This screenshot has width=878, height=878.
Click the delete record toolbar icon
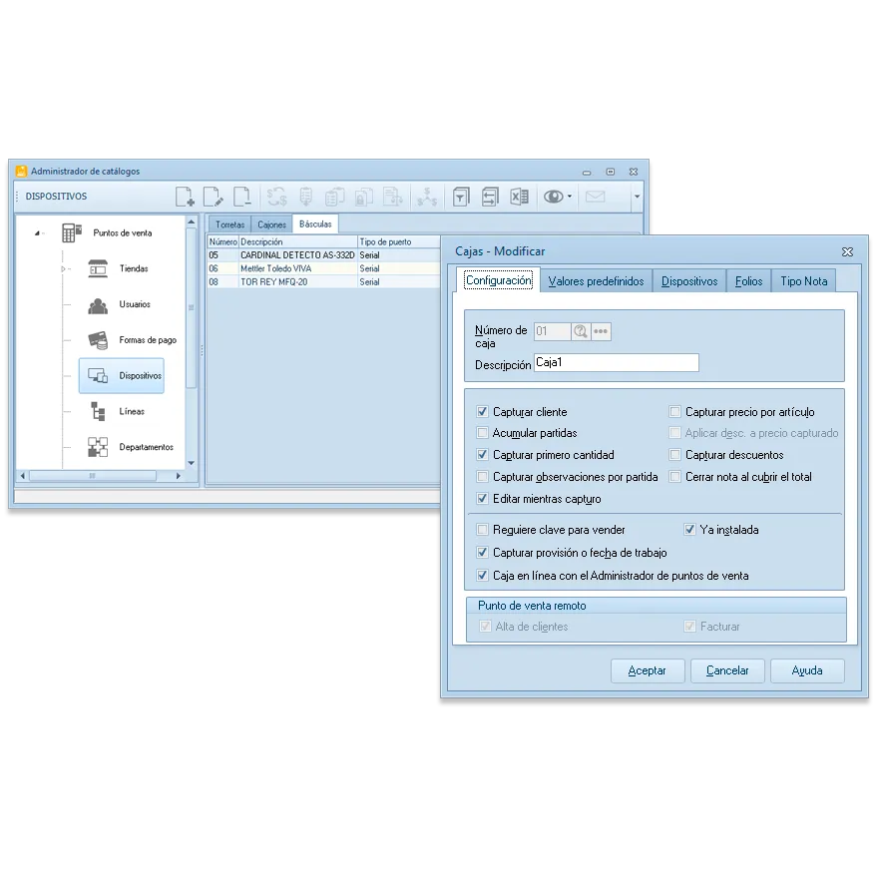tap(241, 197)
